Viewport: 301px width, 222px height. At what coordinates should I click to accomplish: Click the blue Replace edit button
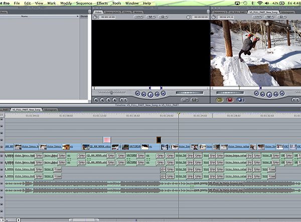[x=240, y=100]
